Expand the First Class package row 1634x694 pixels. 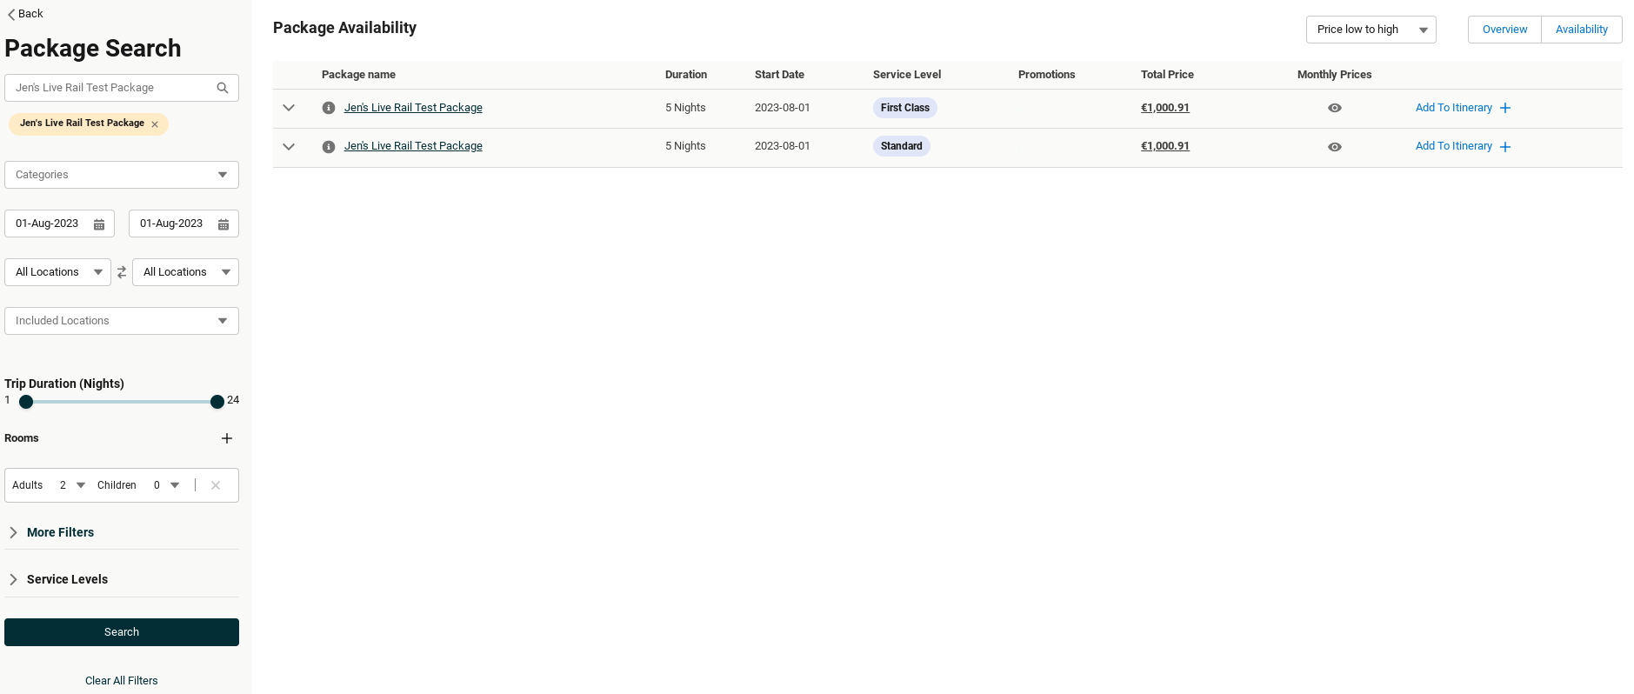point(289,108)
